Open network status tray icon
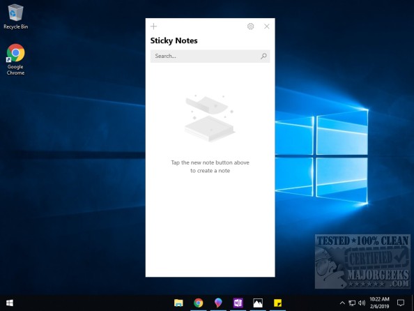Image resolution: width=414 pixels, height=311 pixels. coord(352,303)
